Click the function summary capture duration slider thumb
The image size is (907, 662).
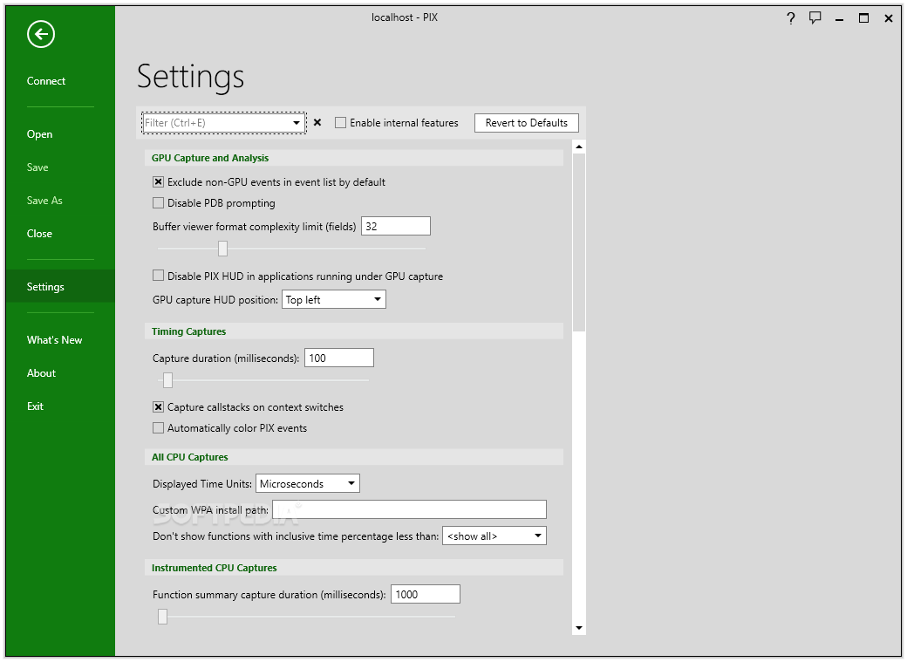[x=162, y=617]
